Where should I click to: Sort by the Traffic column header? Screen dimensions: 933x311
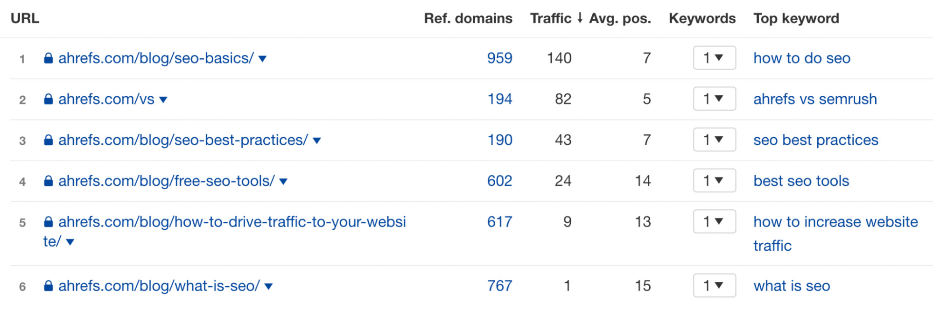[551, 19]
